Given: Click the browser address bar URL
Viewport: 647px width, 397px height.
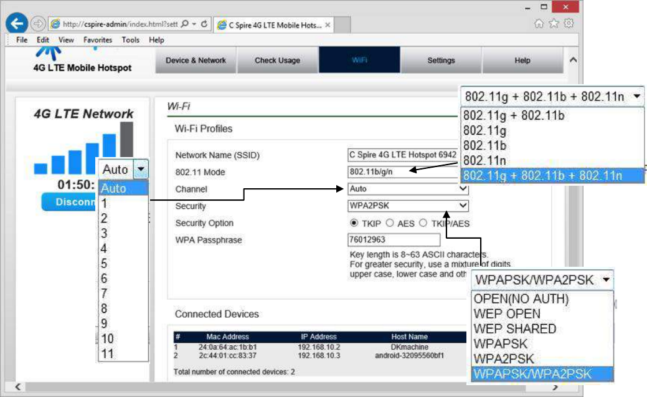Looking at the screenshot, I should 120,24.
